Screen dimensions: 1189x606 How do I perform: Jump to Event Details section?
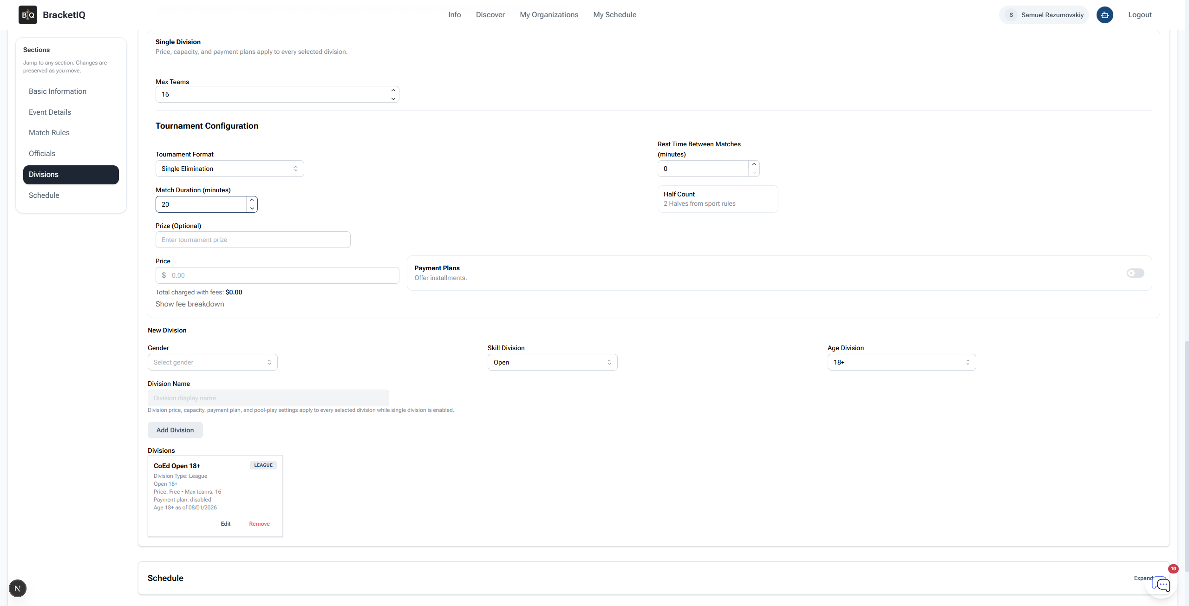click(x=71, y=112)
